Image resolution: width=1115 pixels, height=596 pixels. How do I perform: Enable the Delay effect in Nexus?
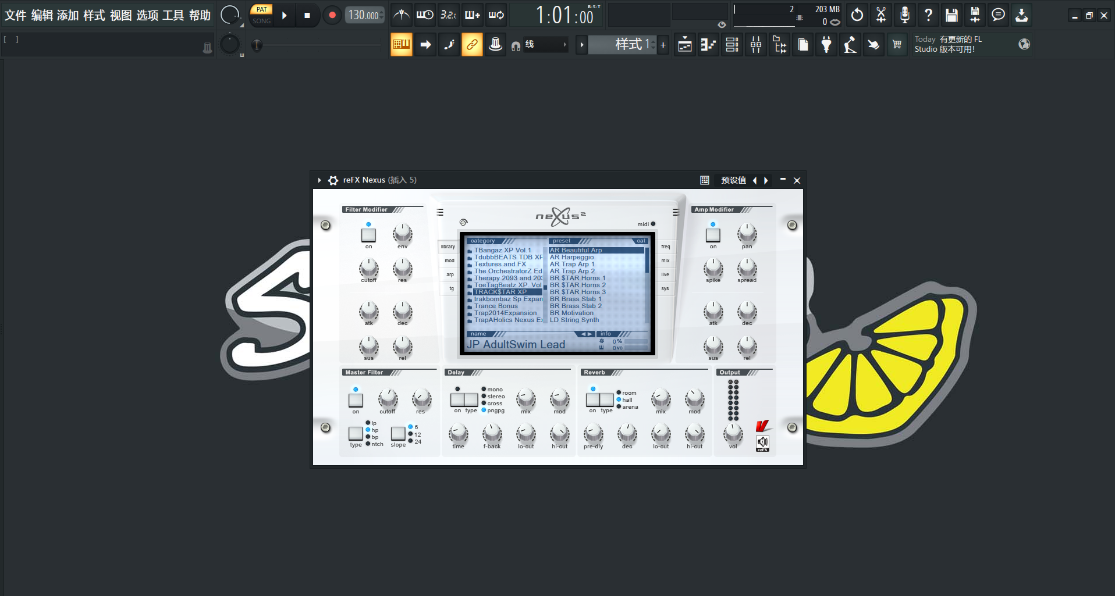tap(457, 400)
